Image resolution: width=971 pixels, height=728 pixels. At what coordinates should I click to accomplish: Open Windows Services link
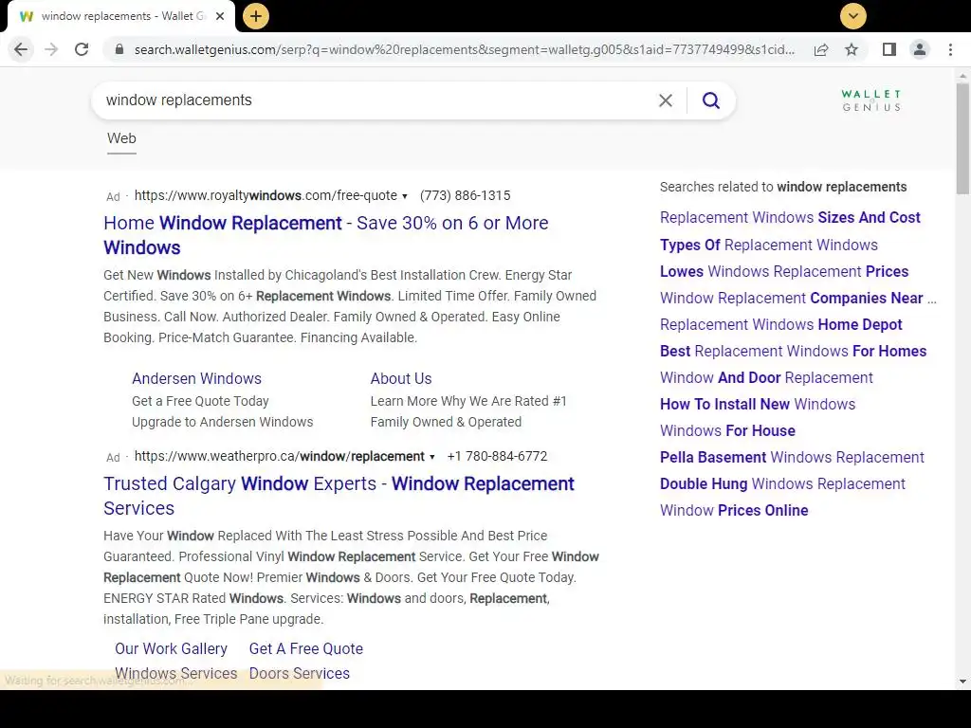click(175, 674)
